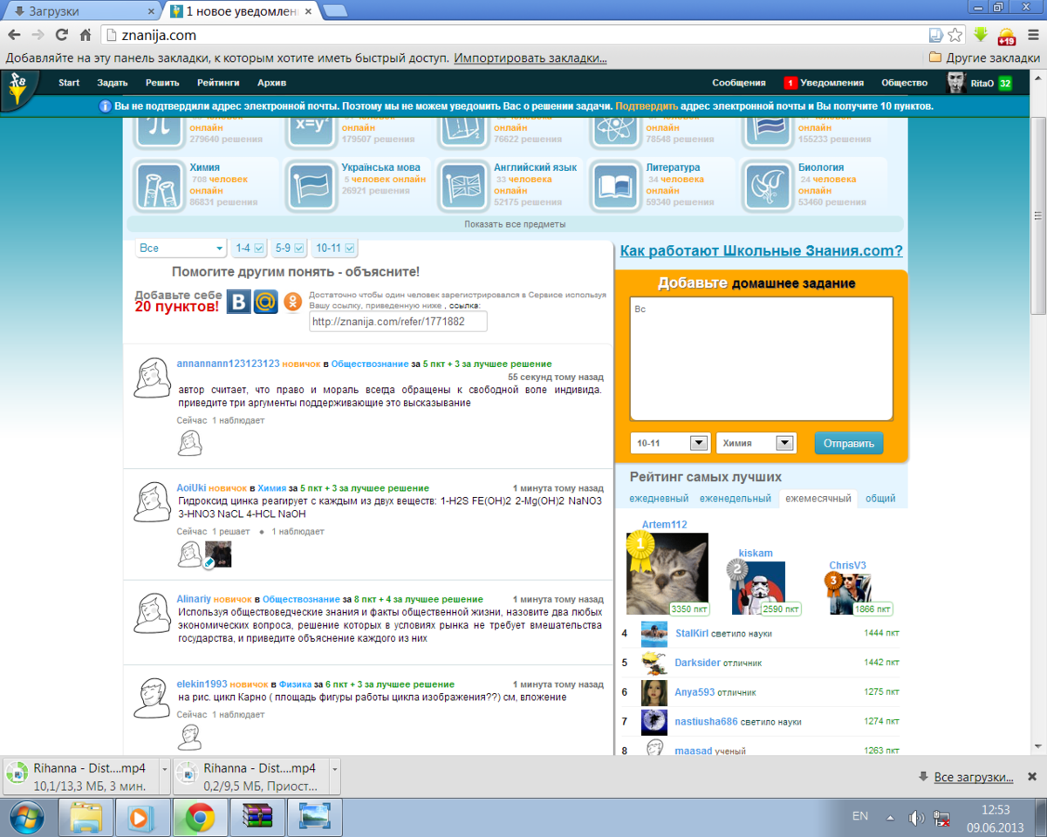The image size is (1047, 837).
Task: Switch to еженедельный rating tab
Action: (736, 499)
